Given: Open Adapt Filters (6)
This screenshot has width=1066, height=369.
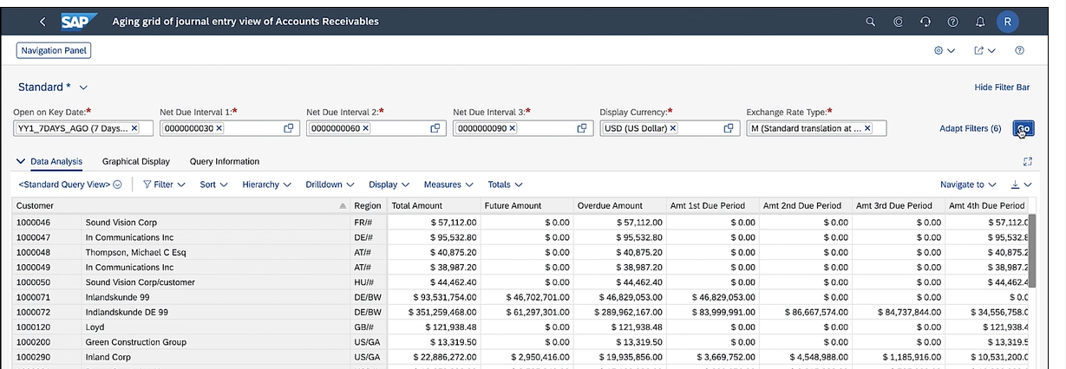Looking at the screenshot, I should point(970,128).
